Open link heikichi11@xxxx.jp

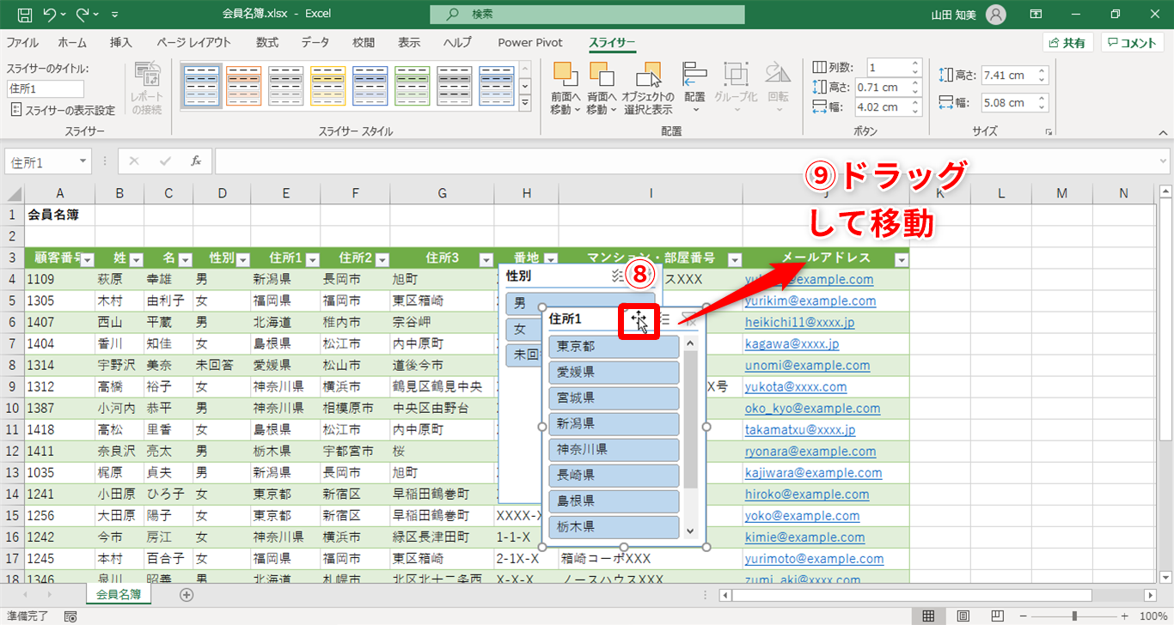click(800, 322)
